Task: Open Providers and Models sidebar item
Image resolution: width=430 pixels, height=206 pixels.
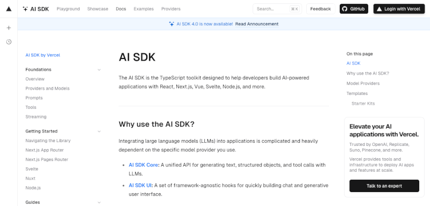Action: coord(47,89)
